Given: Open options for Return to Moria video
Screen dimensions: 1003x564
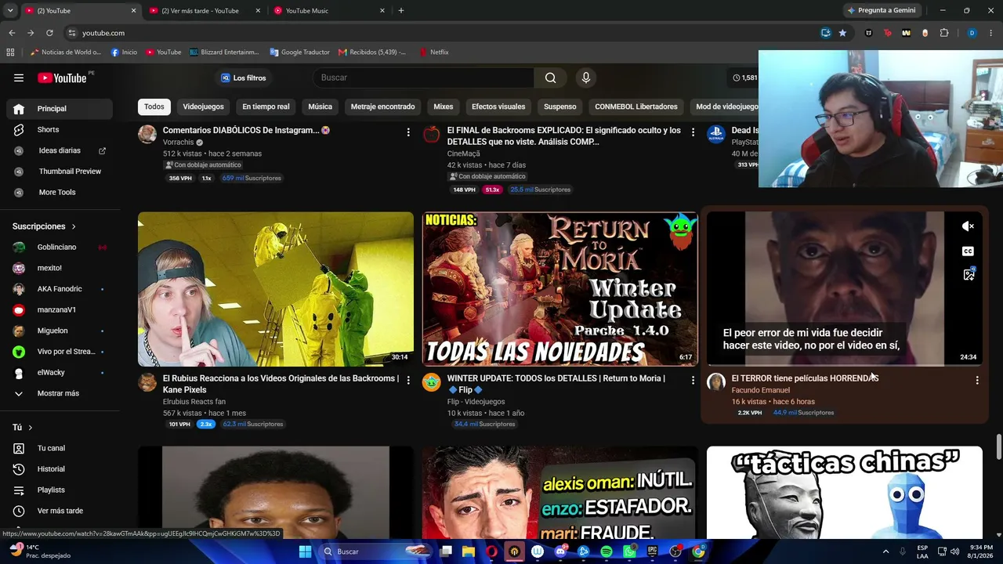Looking at the screenshot, I should pos(693,380).
